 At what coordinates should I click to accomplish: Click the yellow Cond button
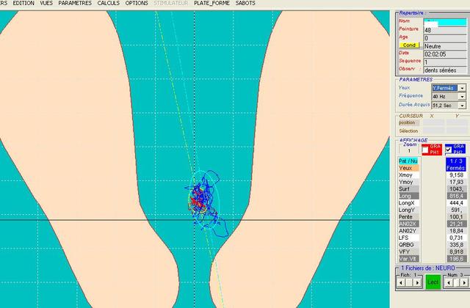click(410, 45)
